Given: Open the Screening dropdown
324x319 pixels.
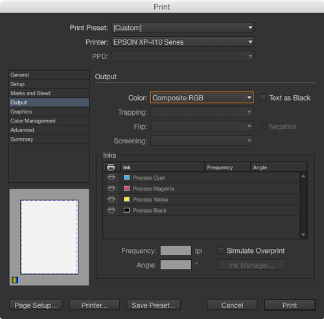Looking at the screenshot, I should coord(202,141).
